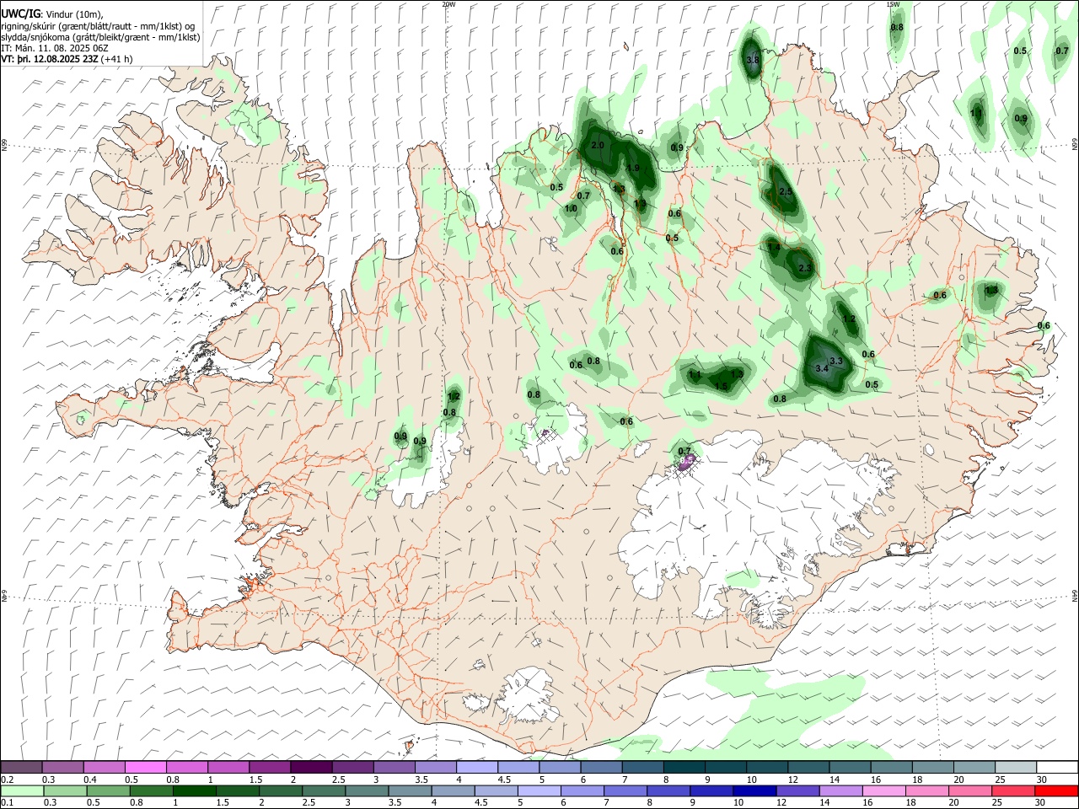Click the 'IT: Mán. 11. 08. 2025 06Z' line
This screenshot has height=809, width=1079.
(x=54, y=48)
